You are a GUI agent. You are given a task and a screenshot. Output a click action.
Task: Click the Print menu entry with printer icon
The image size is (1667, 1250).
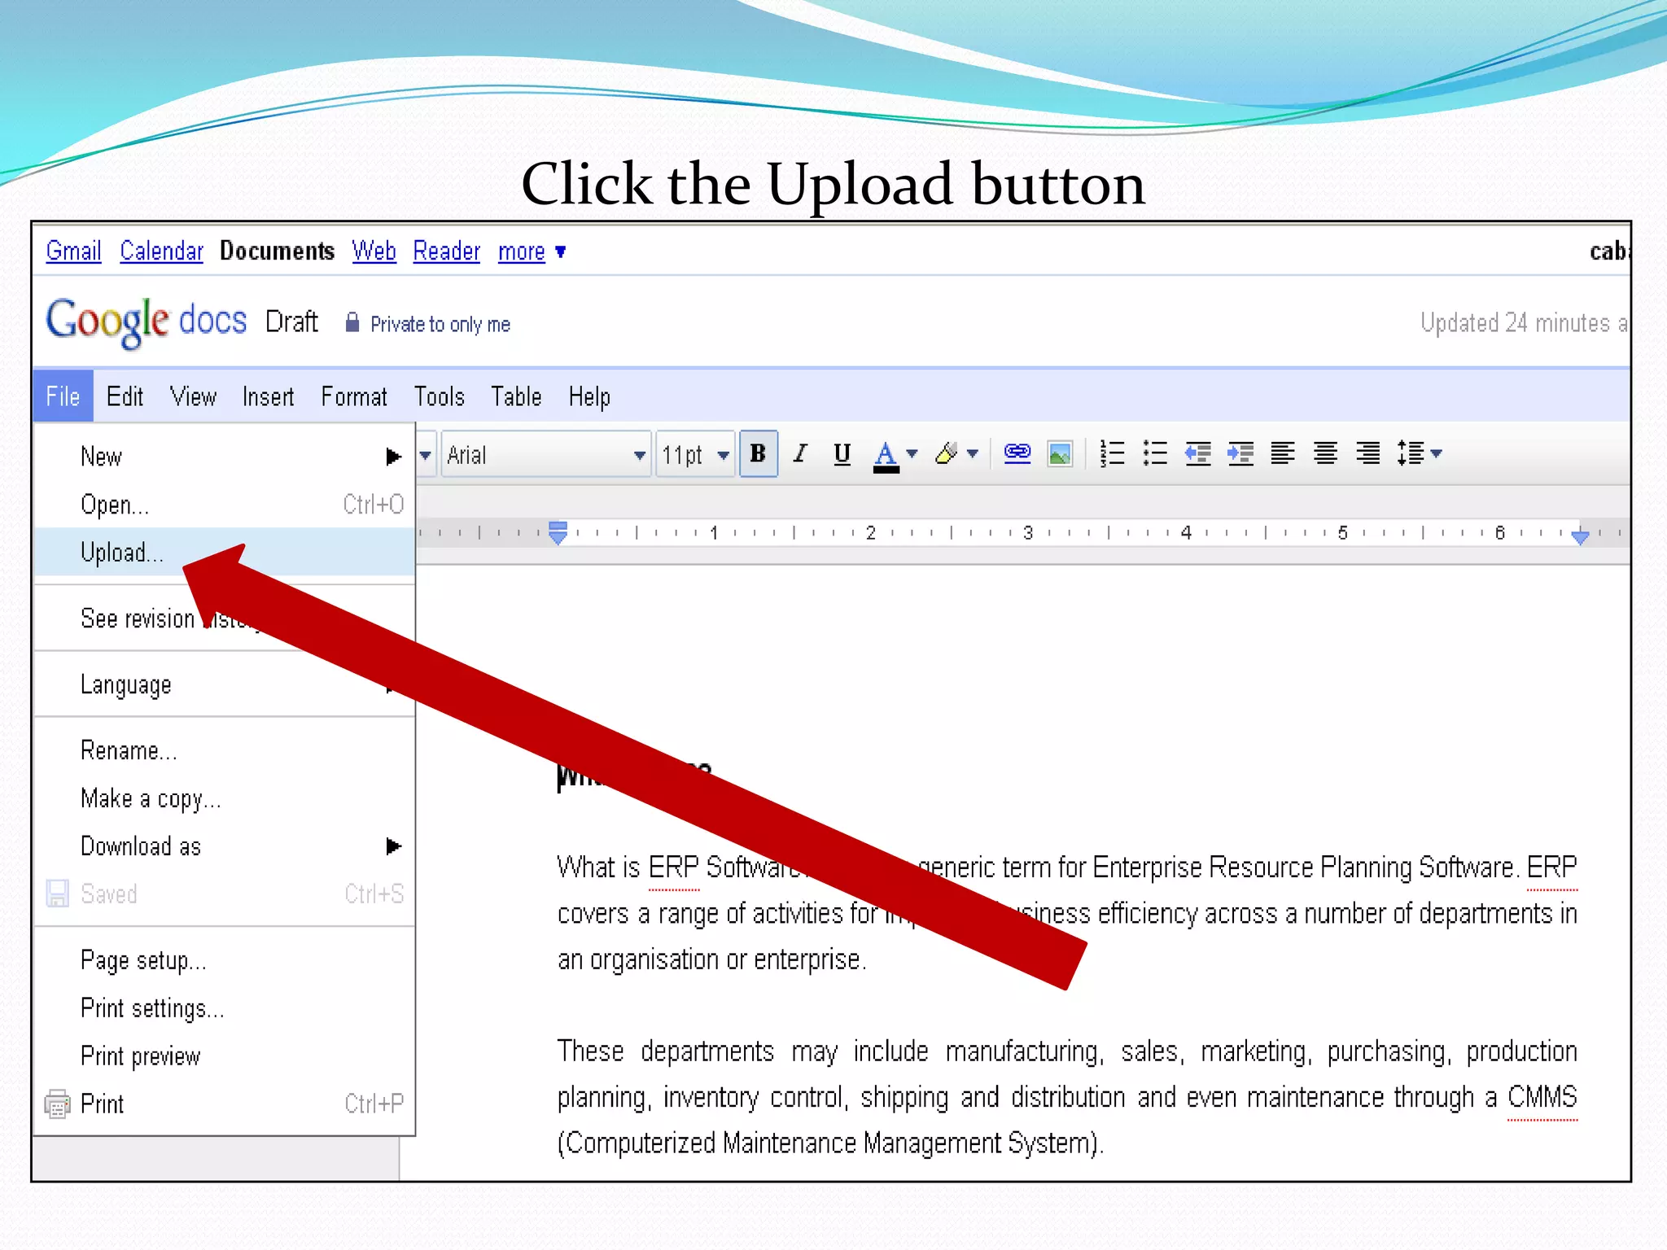225,1104
